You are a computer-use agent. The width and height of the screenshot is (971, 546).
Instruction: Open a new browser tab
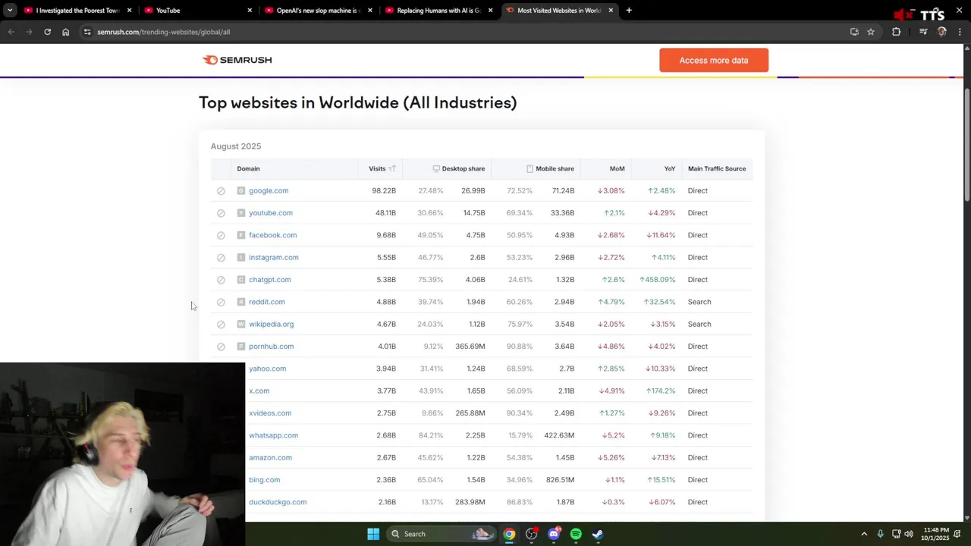point(629,11)
